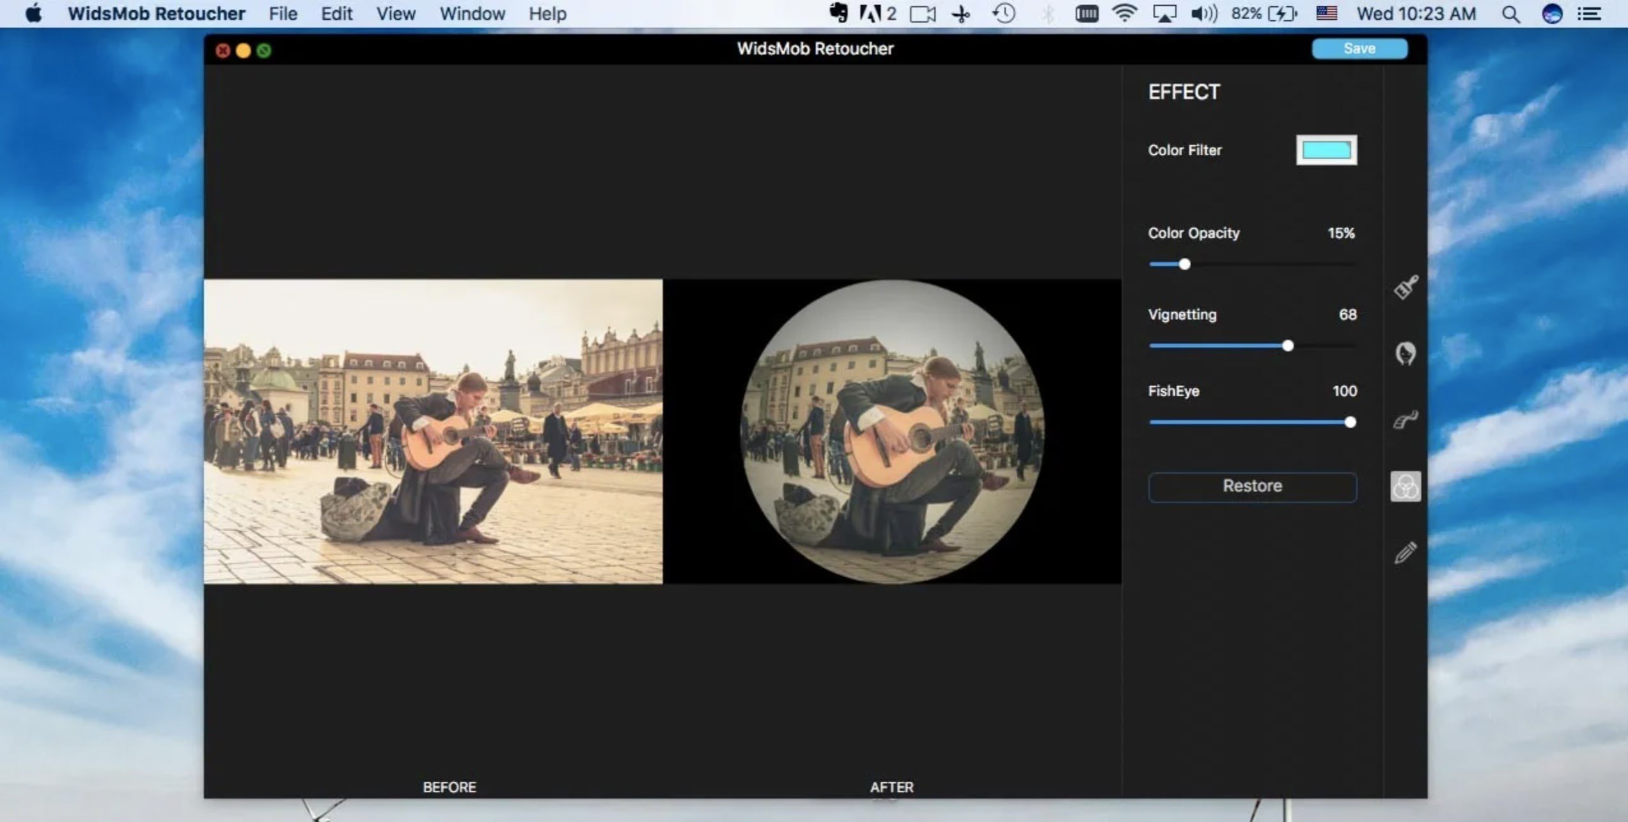Click the Wi-Fi status icon
The height and width of the screenshot is (822, 1628).
click(x=1123, y=13)
